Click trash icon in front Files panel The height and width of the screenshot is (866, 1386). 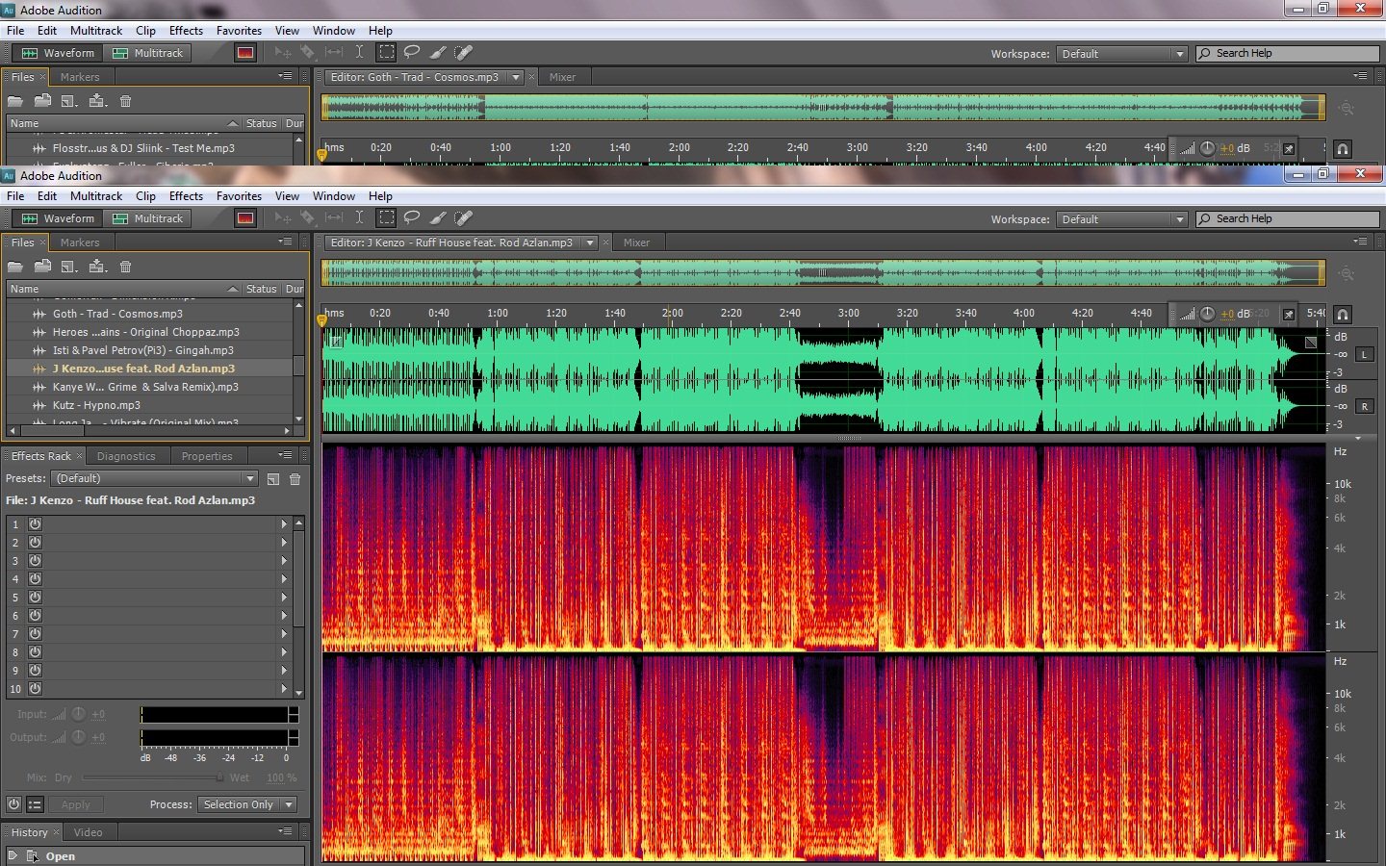[125, 267]
